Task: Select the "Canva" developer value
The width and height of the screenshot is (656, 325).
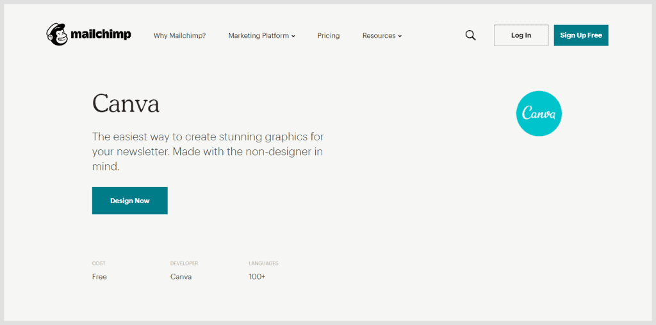Action: coord(181,277)
